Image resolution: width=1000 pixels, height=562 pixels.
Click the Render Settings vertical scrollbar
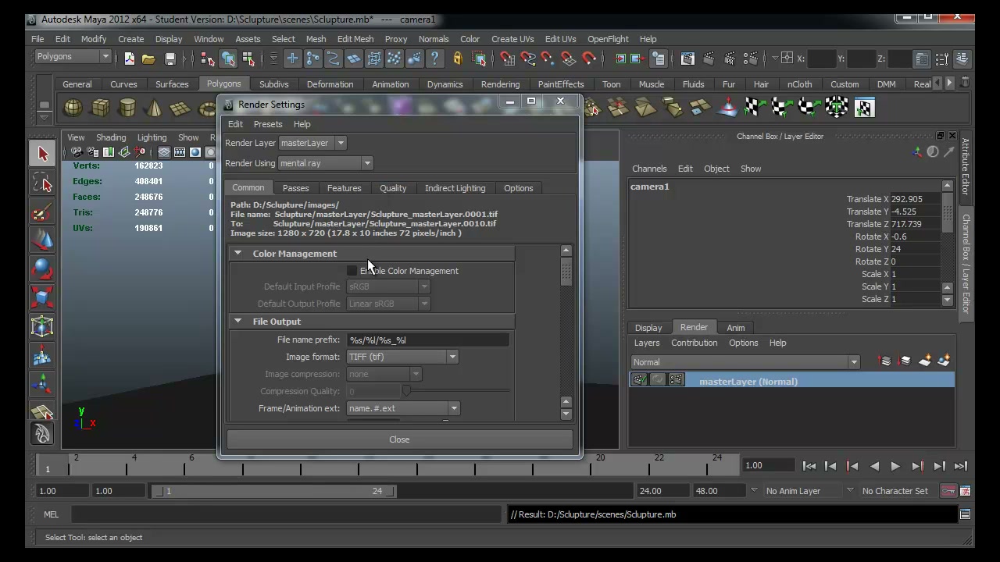[x=566, y=333]
